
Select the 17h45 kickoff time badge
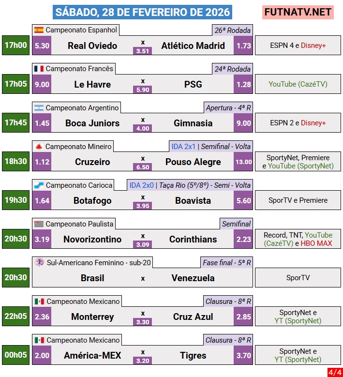[x=16, y=123]
